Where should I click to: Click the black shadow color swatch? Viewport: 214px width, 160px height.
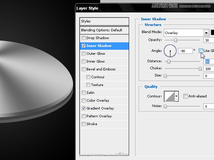(213, 32)
